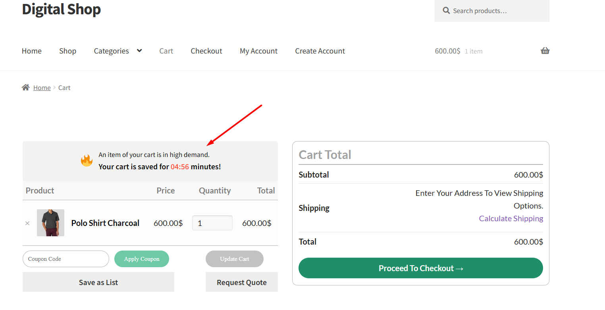Click Apply Coupon
The width and height of the screenshot is (605, 310).
click(x=142, y=258)
